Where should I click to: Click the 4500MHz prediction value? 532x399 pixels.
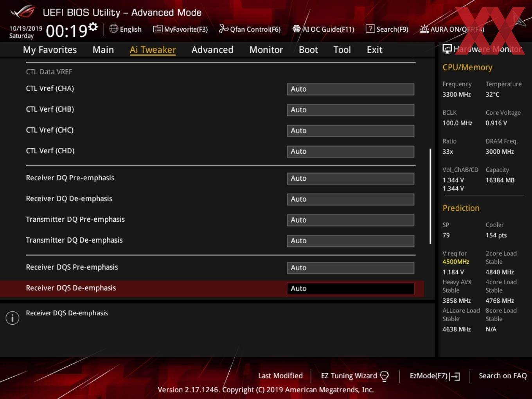(x=456, y=262)
